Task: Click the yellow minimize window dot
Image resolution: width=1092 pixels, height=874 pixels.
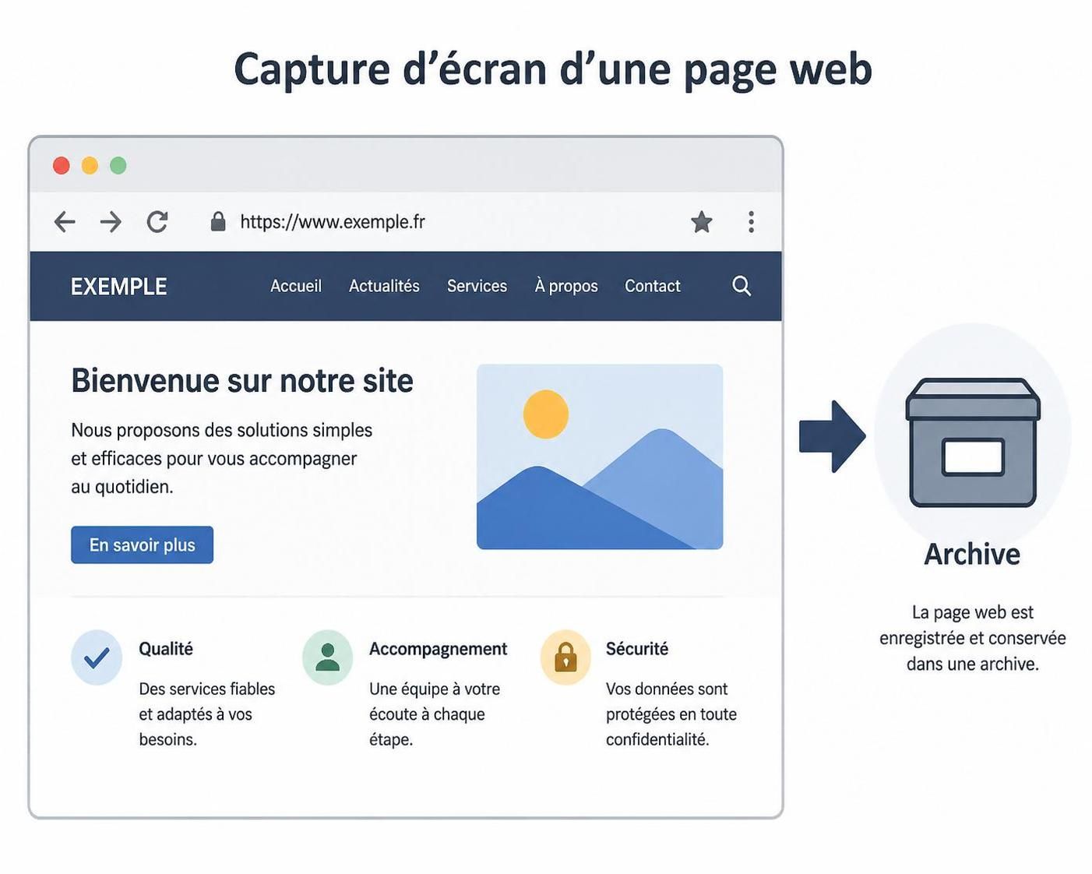Action: coord(90,165)
